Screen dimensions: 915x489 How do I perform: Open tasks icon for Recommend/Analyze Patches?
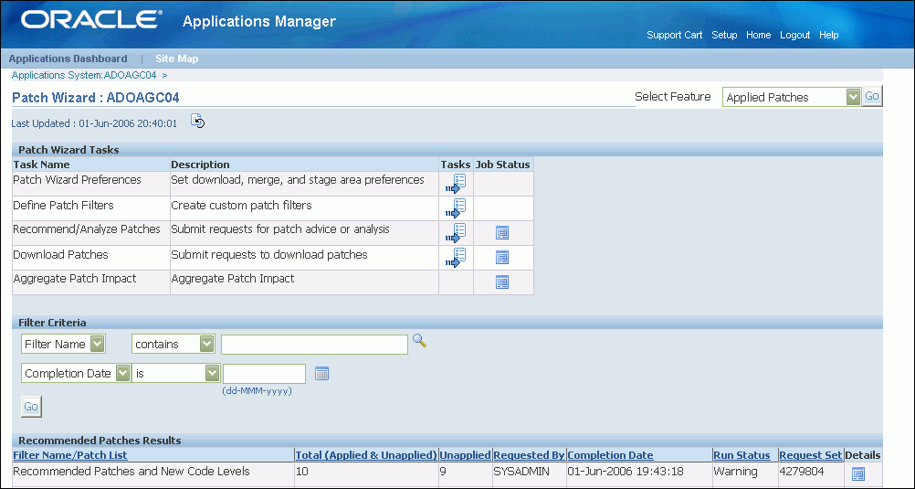456,232
